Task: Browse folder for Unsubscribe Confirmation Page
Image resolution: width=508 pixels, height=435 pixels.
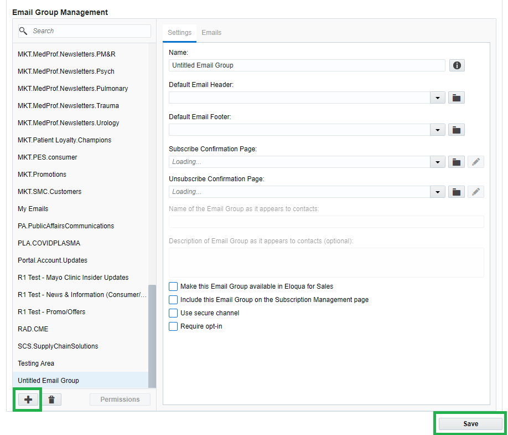Action: point(457,192)
